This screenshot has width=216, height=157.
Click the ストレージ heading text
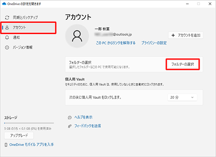click(11, 118)
